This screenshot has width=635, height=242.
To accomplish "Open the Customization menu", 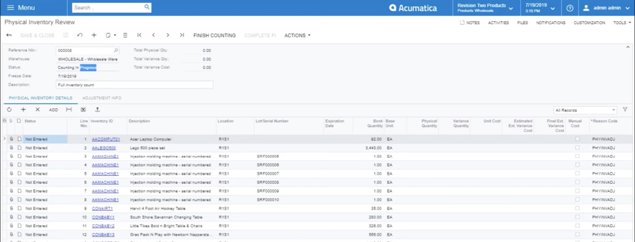I will tap(589, 23).
